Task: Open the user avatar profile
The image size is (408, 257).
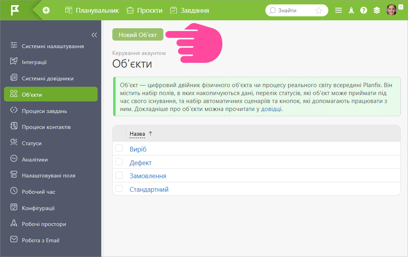Action: (x=392, y=10)
